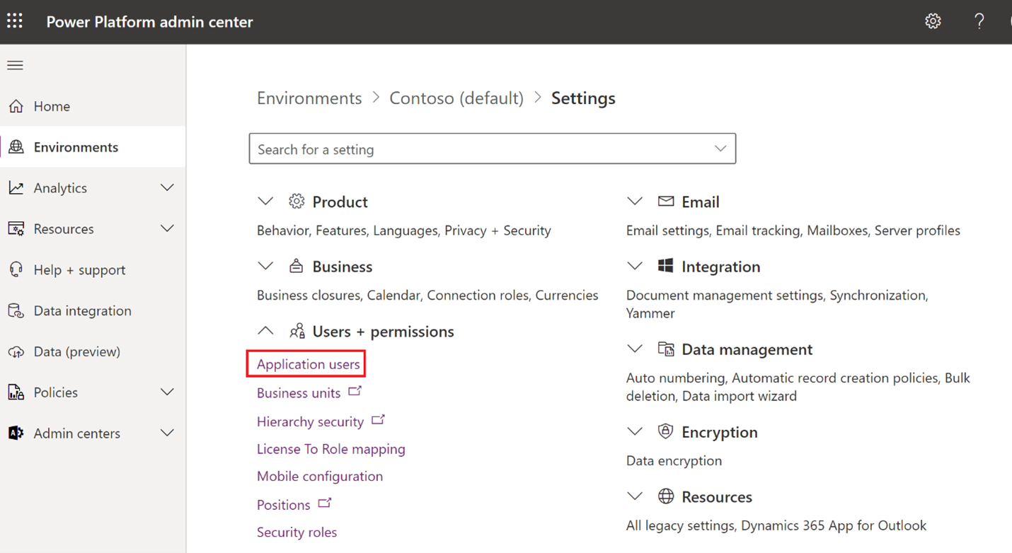
Task: Expand the settings Resources section chevron
Action: point(635,496)
